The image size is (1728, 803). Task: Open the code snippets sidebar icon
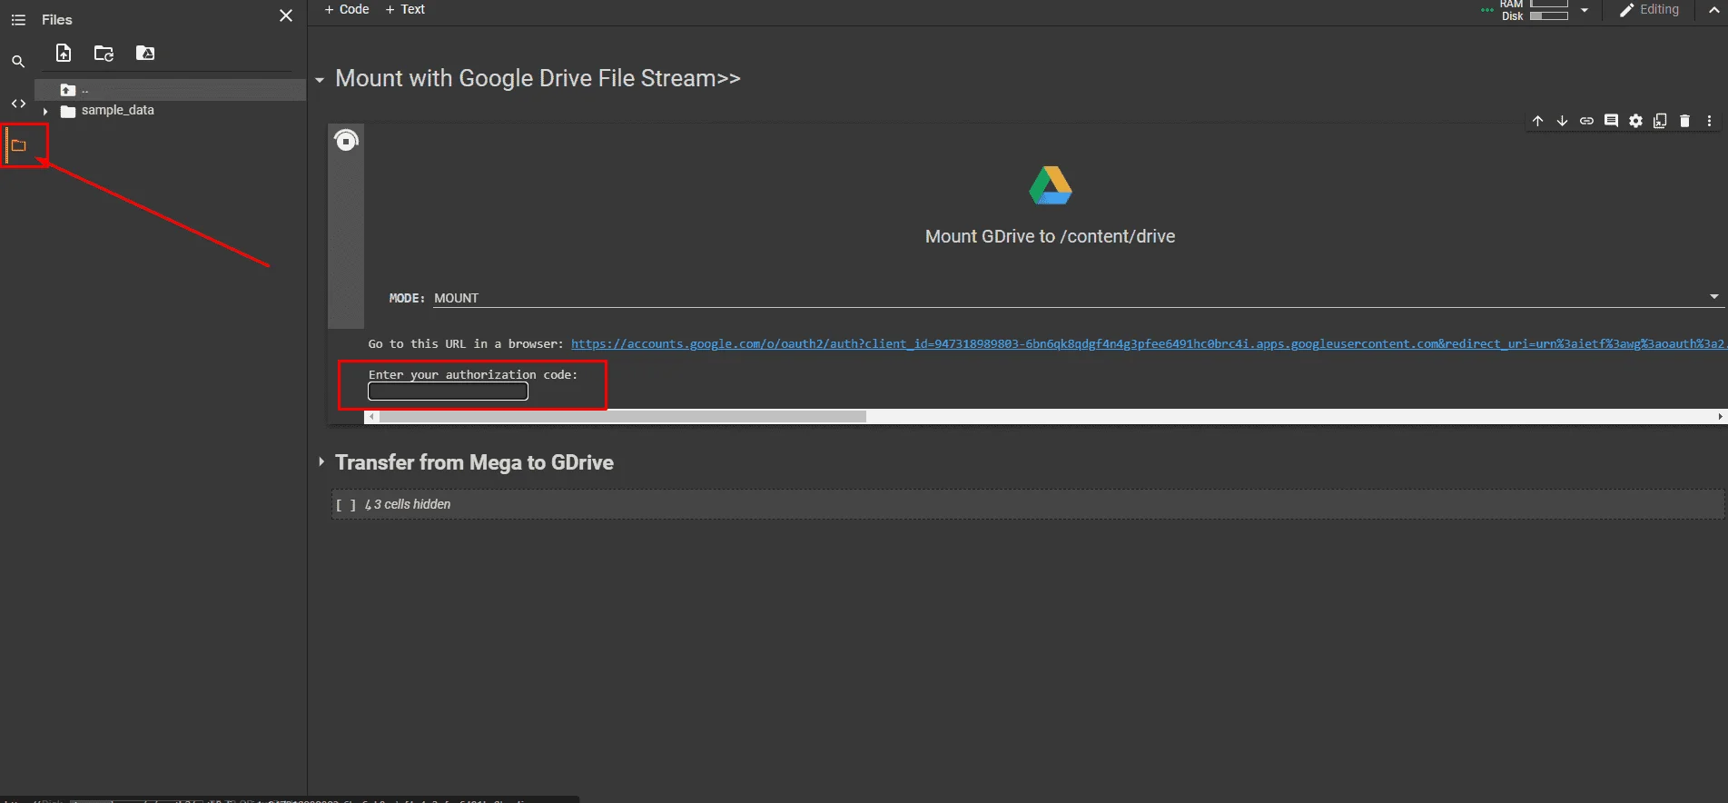pos(18,104)
